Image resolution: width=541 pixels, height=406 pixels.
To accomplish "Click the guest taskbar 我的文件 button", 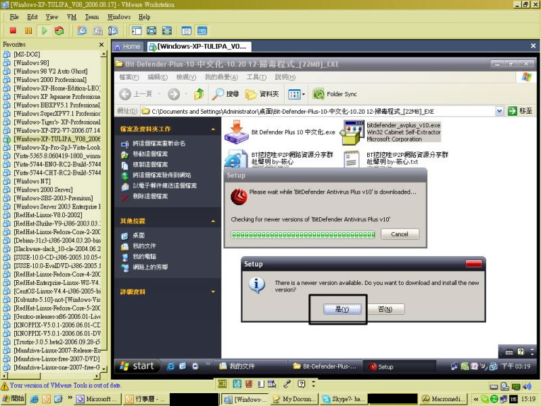I will tap(251, 366).
